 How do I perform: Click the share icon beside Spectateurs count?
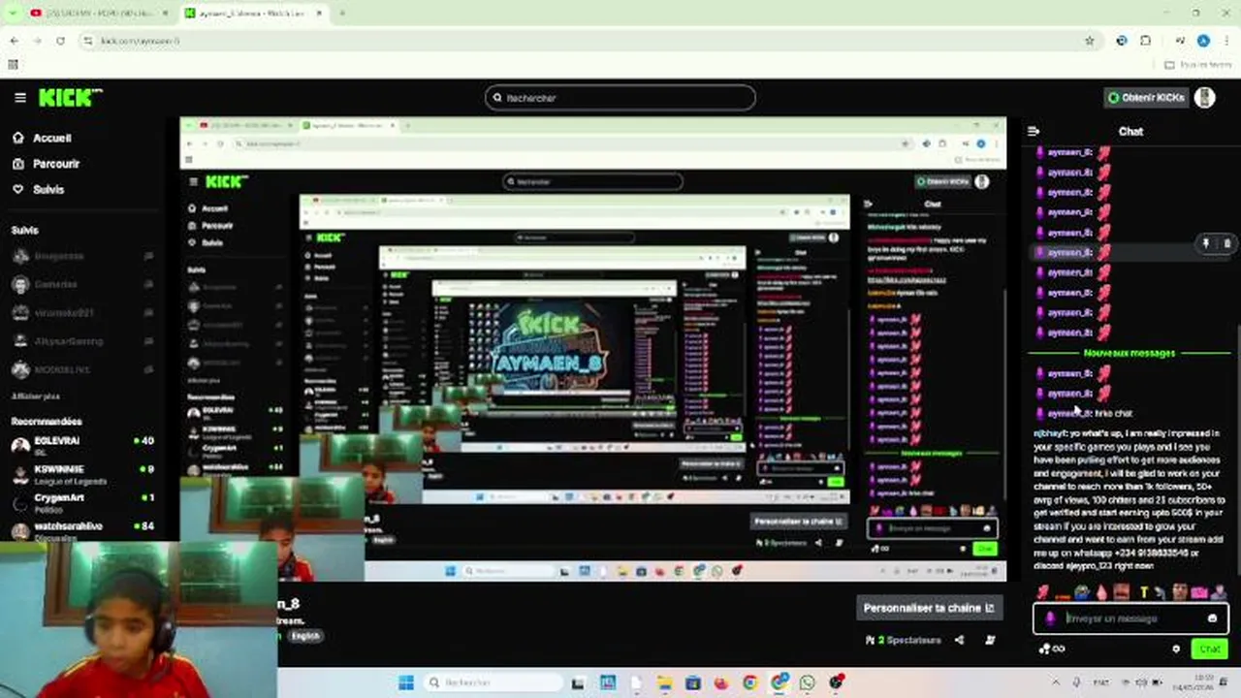point(959,640)
